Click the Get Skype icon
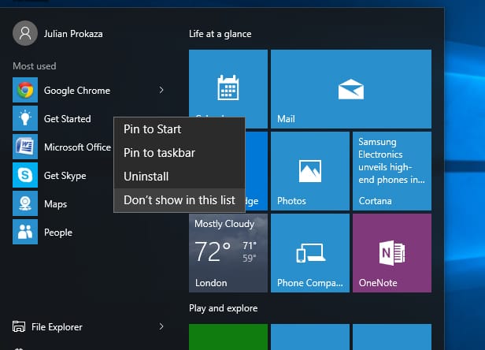 (25, 175)
